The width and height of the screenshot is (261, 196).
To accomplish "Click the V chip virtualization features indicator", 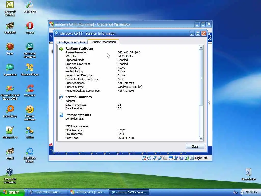I will coord(181,158).
